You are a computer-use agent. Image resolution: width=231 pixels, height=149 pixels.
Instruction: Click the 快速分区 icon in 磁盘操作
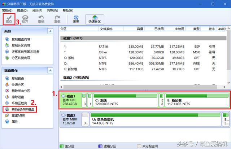coord(7,85)
